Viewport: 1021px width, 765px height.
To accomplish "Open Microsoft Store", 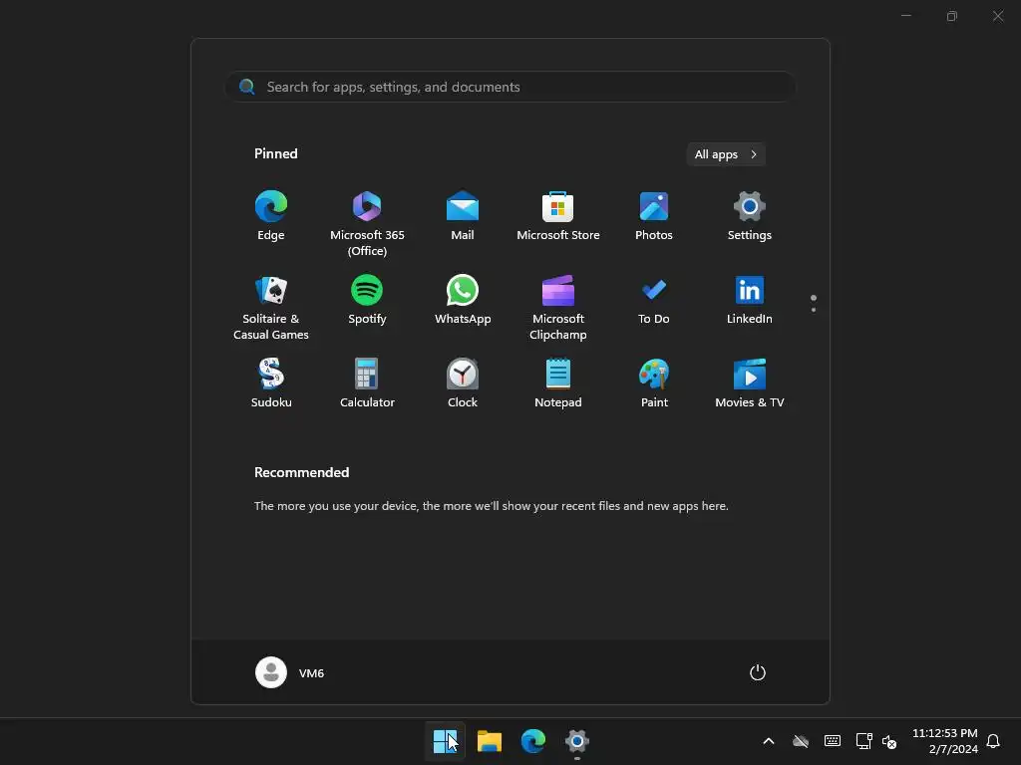I will pyautogui.click(x=558, y=216).
